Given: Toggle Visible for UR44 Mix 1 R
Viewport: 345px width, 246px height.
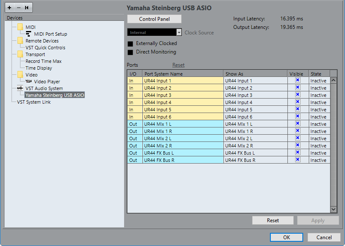Looking at the screenshot, I should pyautogui.click(x=298, y=131).
